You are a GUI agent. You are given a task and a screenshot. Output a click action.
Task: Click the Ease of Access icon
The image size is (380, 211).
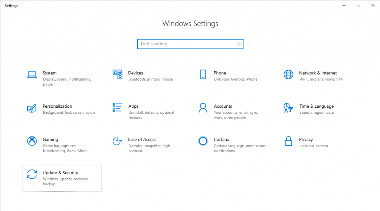point(117,141)
